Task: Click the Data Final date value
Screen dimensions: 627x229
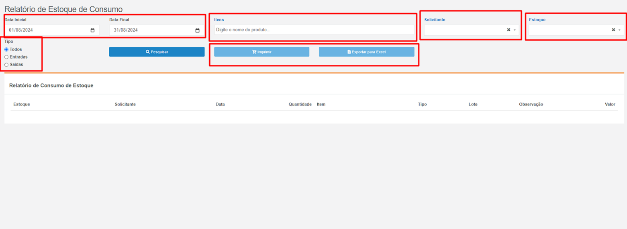Action: tap(126, 30)
